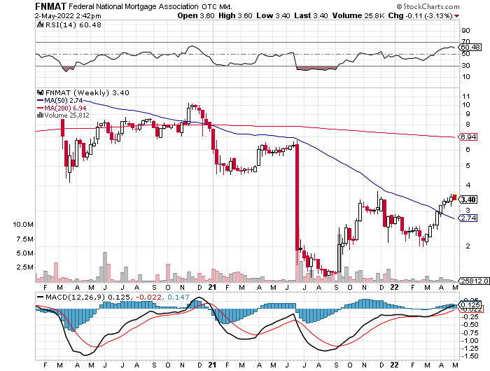Click the blue MA(50) legend line marker
This screenshot has height=371, width=490.
coord(40,100)
